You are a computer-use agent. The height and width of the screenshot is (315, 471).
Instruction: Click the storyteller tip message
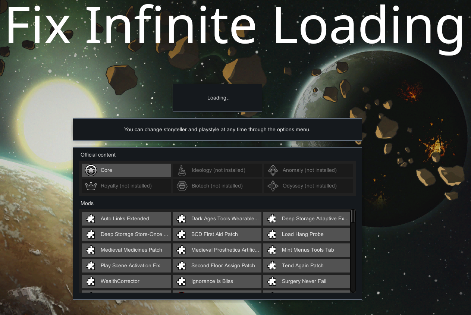pyautogui.click(x=217, y=130)
